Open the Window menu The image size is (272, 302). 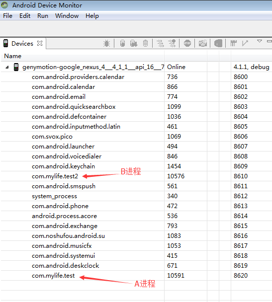67,16
